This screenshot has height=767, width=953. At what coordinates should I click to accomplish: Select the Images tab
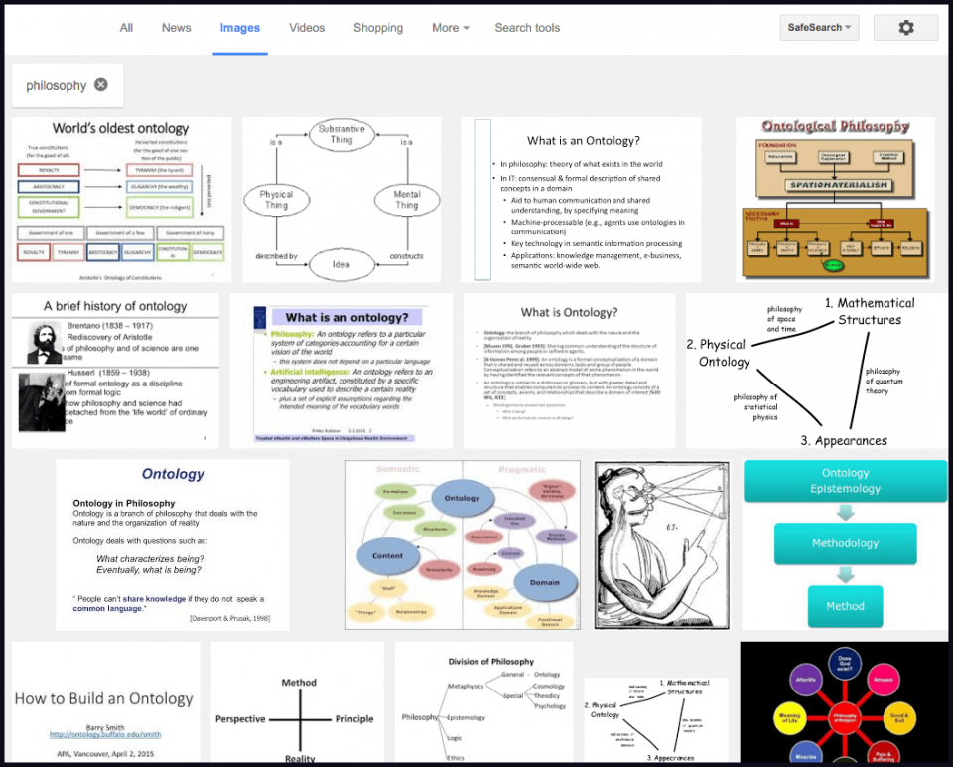tap(239, 28)
